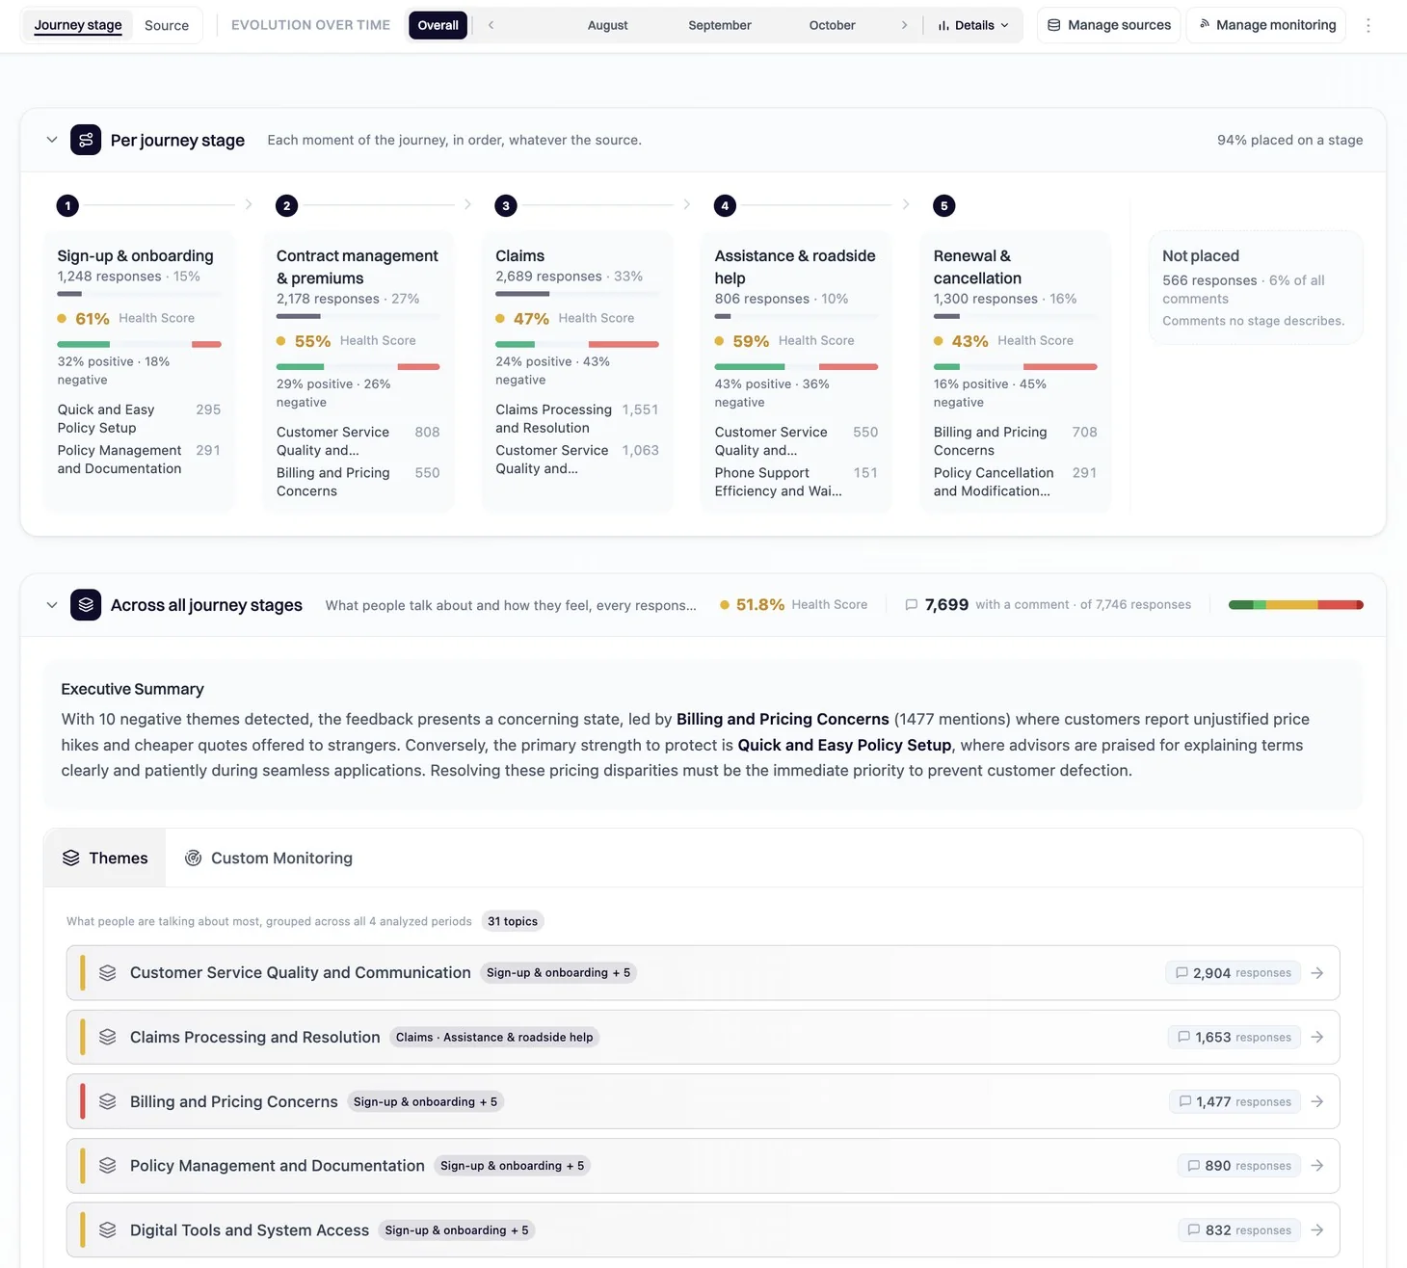The height and width of the screenshot is (1268, 1407).
Task: Open Billing and Pricing Concerns arrow
Action: (x=1316, y=1101)
